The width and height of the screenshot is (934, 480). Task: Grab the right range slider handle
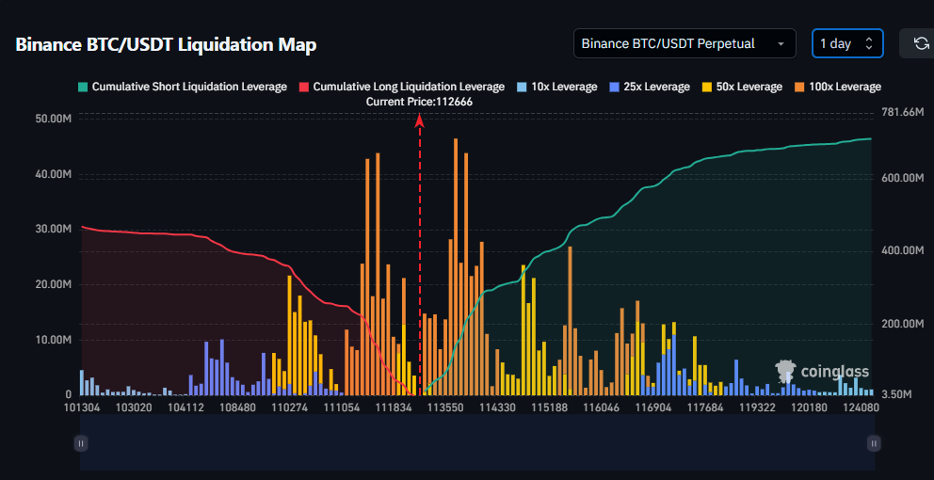pos(874,443)
